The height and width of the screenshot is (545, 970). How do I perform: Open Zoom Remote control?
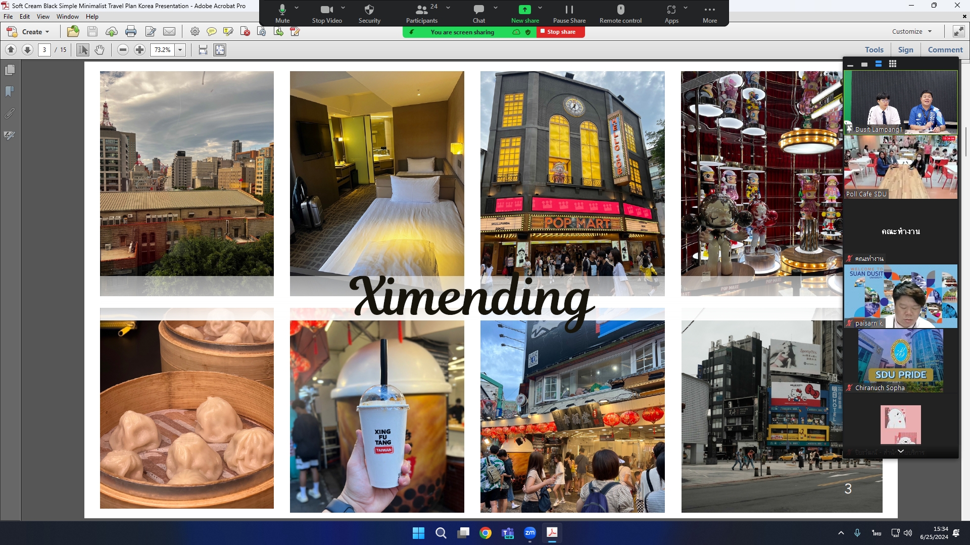point(620,14)
